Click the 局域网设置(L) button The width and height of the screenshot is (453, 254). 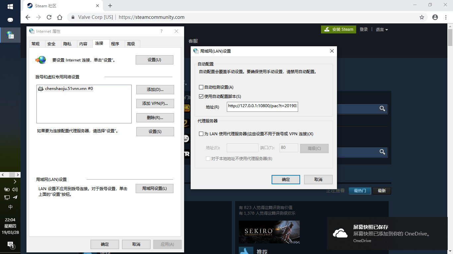click(x=155, y=188)
